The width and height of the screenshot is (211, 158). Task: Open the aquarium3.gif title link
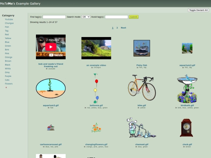[x=51, y=105]
